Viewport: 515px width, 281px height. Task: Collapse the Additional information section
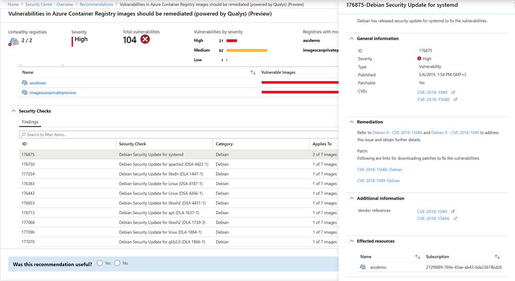352,198
